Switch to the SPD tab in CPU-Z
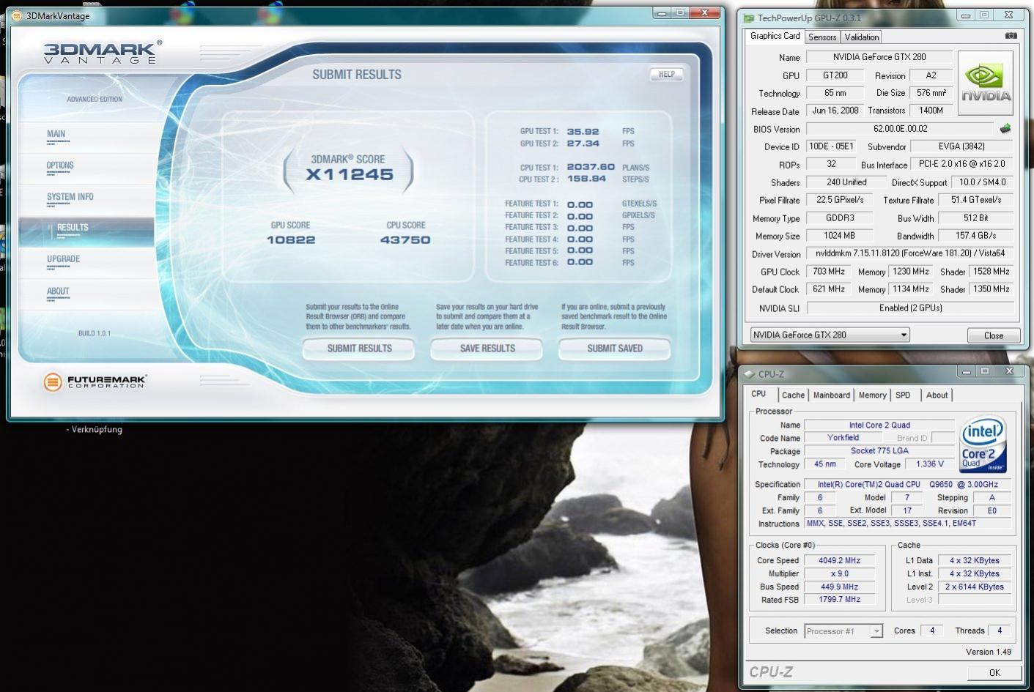Viewport: 1034px width, 692px height. click(903, 395)
